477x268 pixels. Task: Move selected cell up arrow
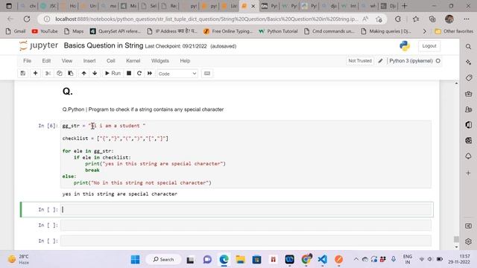click(x=83, y=74)
